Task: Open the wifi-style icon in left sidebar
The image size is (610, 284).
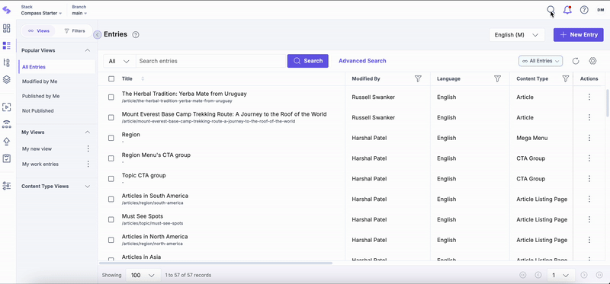Action: point(7,124)
